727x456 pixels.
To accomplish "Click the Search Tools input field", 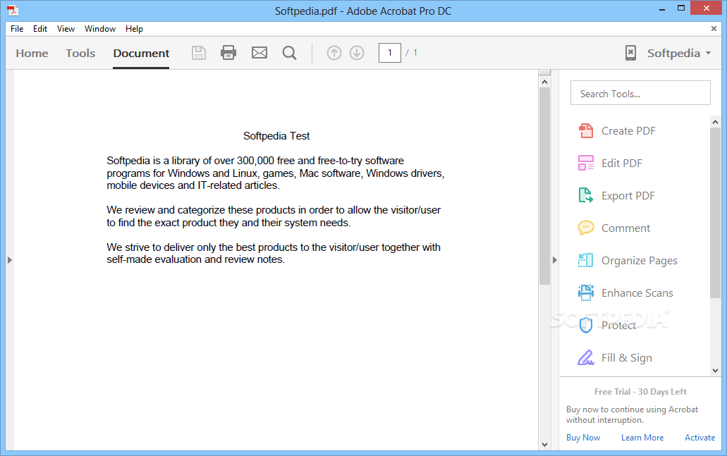I will tap(640, 93).
